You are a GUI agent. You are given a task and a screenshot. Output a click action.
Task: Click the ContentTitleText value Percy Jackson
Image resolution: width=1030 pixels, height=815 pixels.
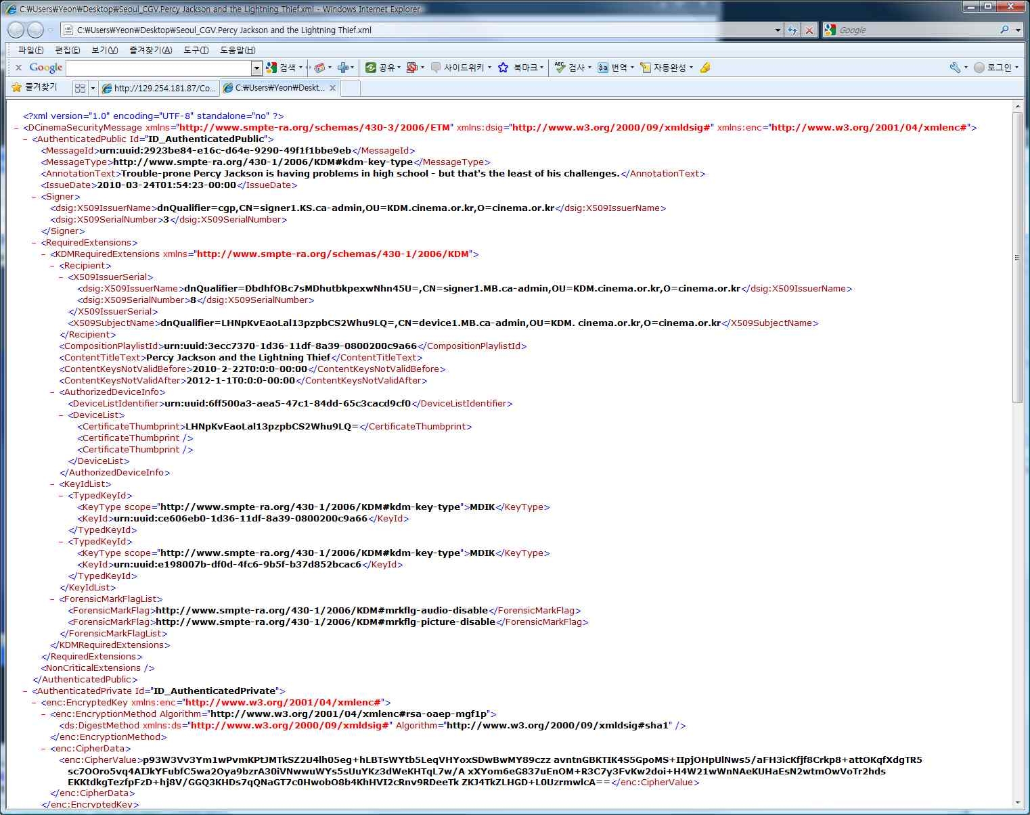tap(238, 358)
